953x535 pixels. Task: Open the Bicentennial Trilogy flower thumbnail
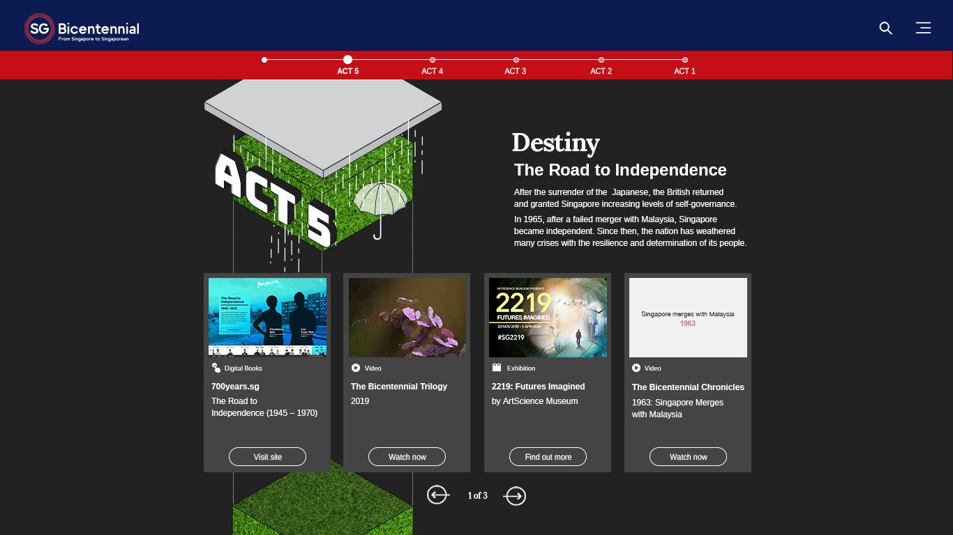[407, 318]
